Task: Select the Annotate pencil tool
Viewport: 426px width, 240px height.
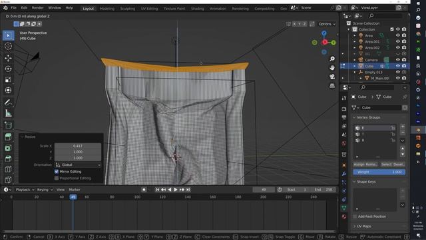Action: pyautogui.click(x=8, y=102)
